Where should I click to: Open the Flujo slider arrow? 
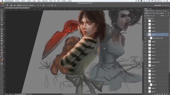[x=49, y=5]
